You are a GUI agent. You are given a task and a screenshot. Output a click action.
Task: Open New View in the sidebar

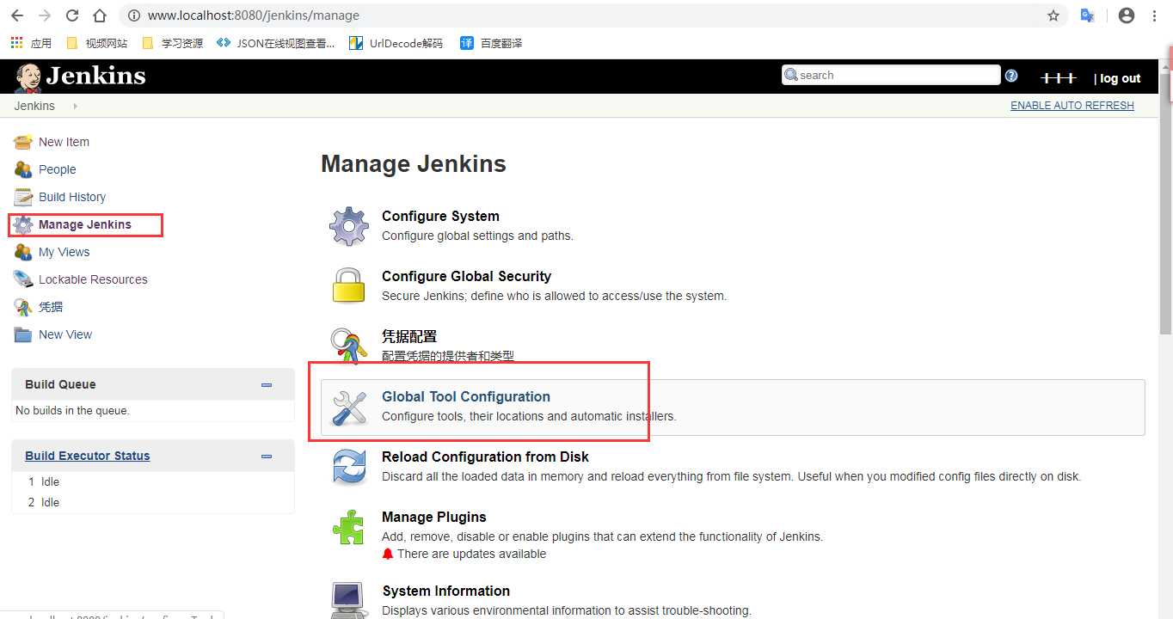point(65,334)
